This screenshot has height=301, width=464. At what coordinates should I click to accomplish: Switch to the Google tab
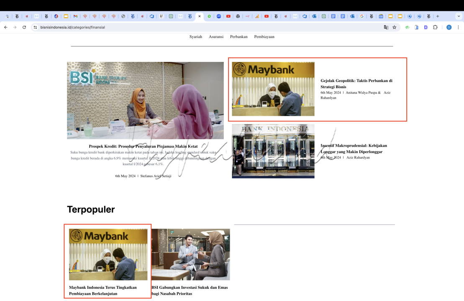(361, 16)
